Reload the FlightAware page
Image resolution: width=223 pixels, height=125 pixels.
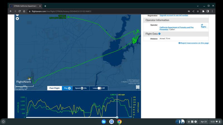[x=20, y=11]
